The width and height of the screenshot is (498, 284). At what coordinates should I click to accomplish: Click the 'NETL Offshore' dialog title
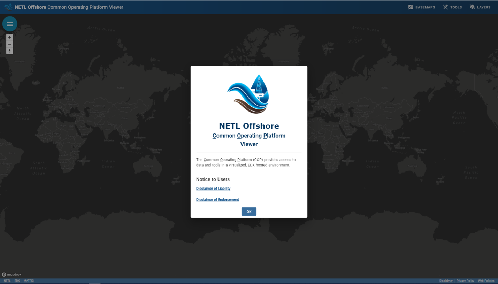point(249,126)
